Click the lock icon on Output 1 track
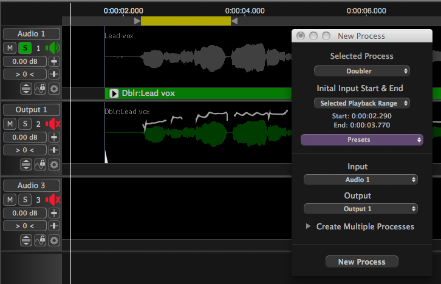Screen dimensions: 441x284 coord(40,164)
